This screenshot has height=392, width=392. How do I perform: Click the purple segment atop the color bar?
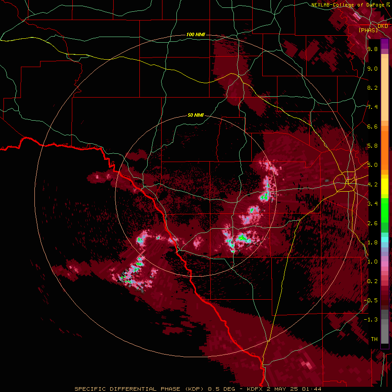point(385,44)
